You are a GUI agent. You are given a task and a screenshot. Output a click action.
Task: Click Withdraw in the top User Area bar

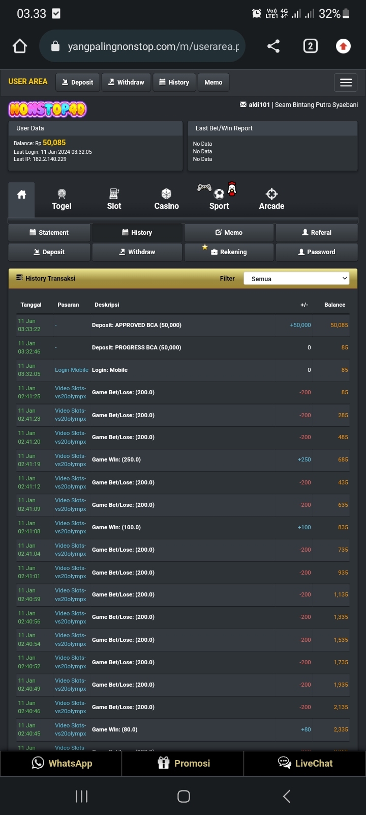coord(126,83)
